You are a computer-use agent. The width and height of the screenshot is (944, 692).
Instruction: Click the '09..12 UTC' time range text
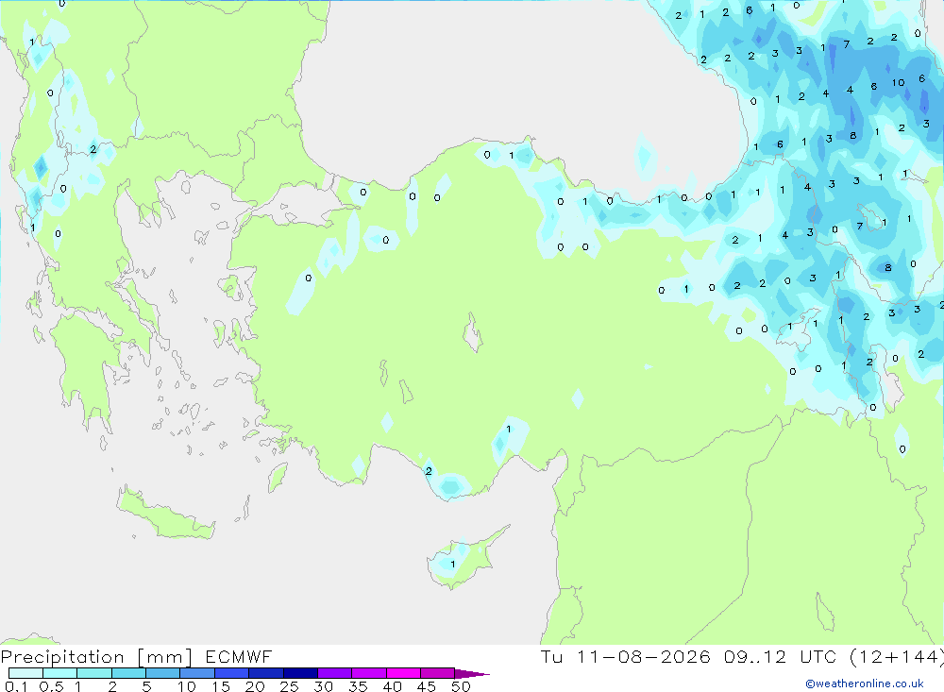click(780, 656)
